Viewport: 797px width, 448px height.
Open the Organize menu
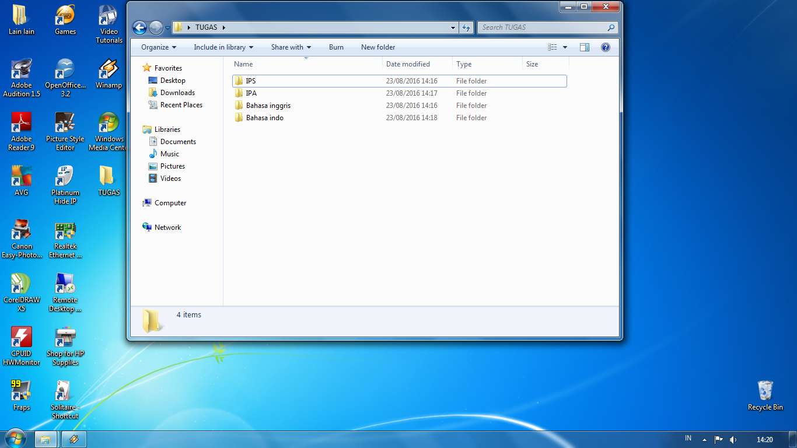[159, 47]
